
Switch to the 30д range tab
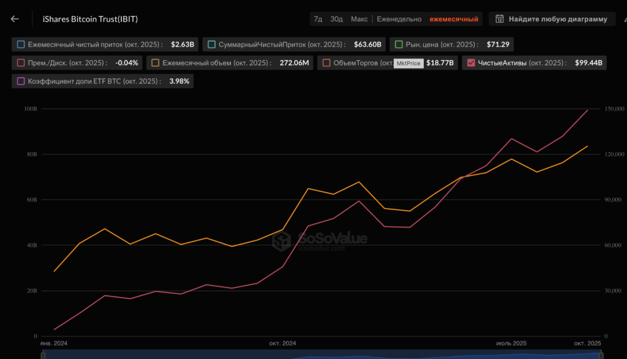pyautogui.click(x=337, y=19)
